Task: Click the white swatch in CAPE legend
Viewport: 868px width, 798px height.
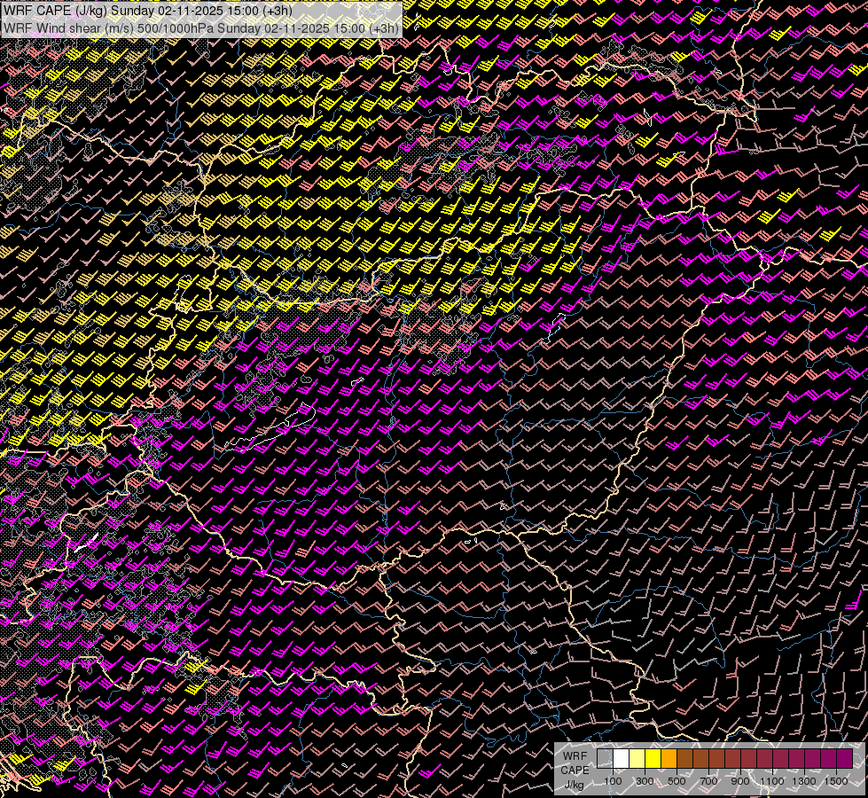Action: click(x=621, y=759)
